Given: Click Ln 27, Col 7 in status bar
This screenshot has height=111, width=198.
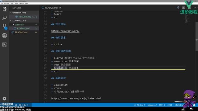Looking at the screenshot, I should (x=139, y=105).
